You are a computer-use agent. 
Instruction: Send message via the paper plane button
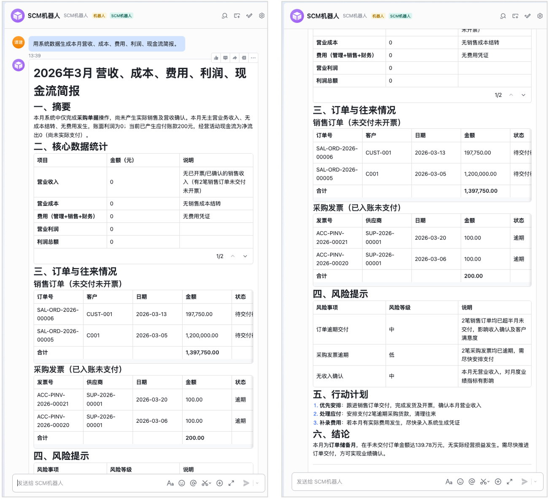click(x=246, y=483)
